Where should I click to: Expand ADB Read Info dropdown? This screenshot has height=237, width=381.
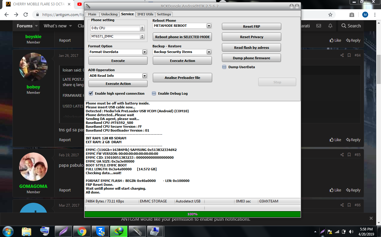144,76
